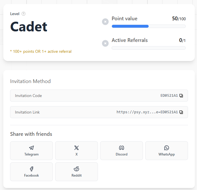
Task: Click the Active Referrals status circle icon
Action: coord(105,43)
